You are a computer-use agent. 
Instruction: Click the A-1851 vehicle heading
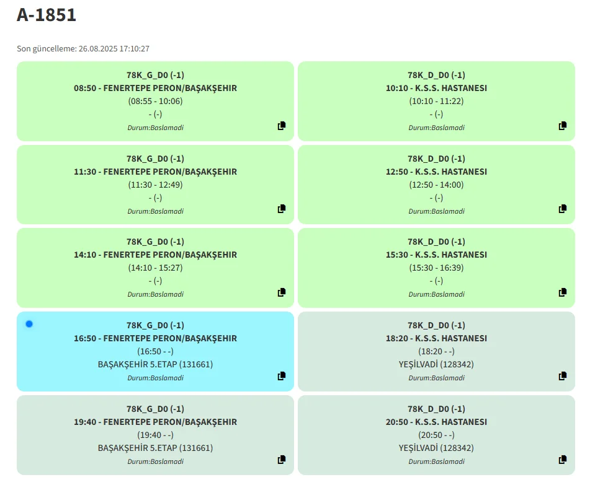point(47,15)
